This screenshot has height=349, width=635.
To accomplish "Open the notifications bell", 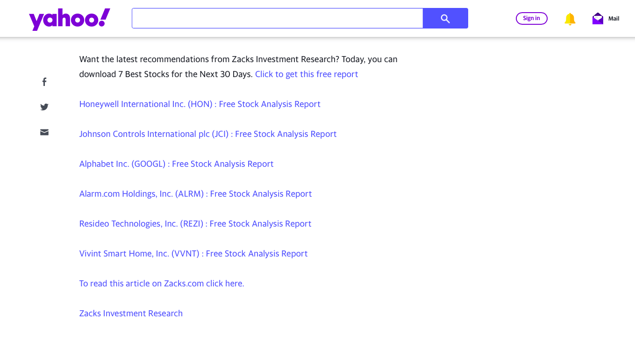I will [570, 19].
